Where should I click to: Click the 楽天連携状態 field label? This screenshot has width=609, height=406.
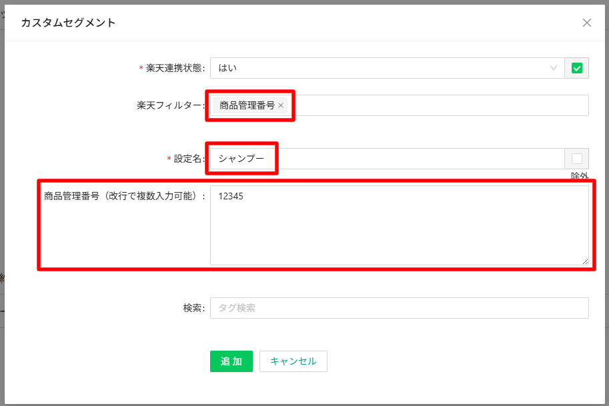[175, 68]
